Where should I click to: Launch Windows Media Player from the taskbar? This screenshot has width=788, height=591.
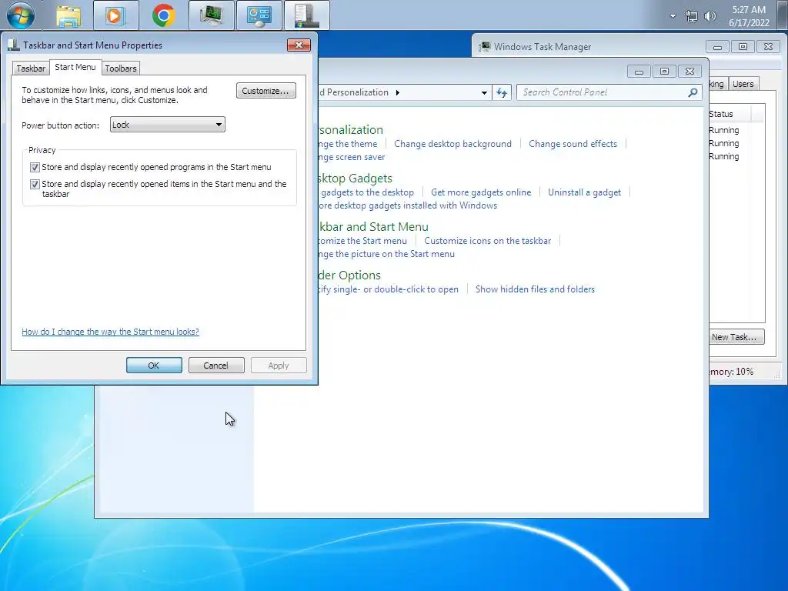point(115,15)
